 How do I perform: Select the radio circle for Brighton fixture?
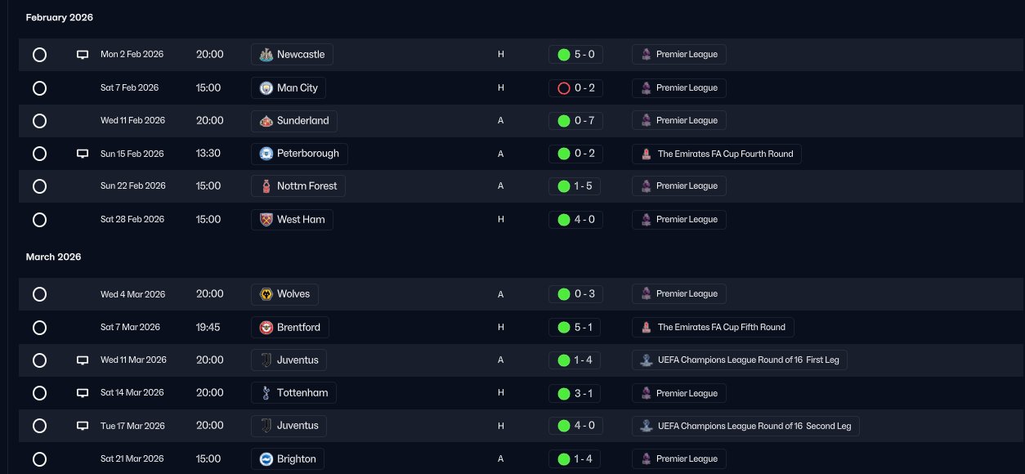[x=39, y=459]
